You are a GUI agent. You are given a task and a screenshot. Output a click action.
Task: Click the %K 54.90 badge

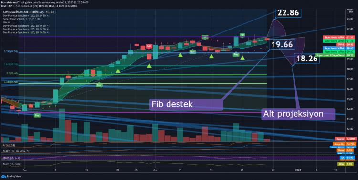click(347, 158)
